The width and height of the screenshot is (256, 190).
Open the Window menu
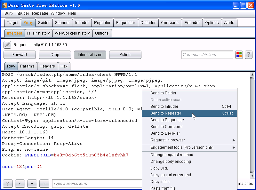point(58,13)
